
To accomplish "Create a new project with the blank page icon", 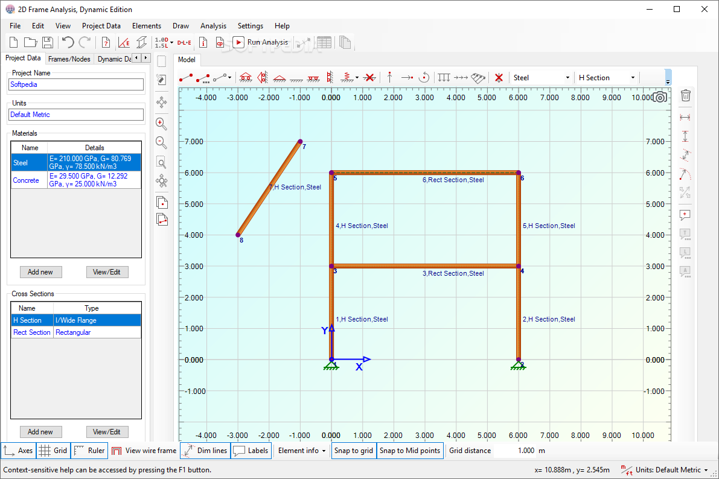I will pos(13,42).
